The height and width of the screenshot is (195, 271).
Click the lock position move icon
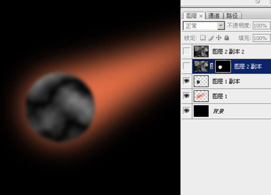coord(219,38)
